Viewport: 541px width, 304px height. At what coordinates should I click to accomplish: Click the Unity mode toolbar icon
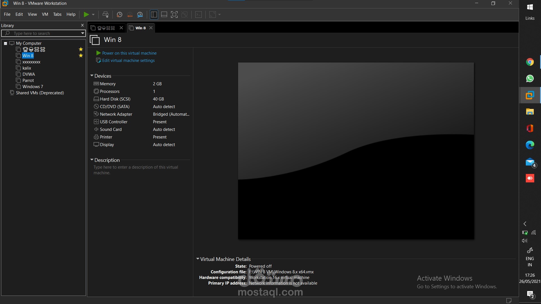coord(185,15)
